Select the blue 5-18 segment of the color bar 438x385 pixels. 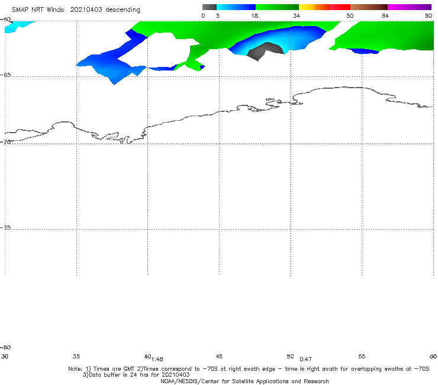236,7
